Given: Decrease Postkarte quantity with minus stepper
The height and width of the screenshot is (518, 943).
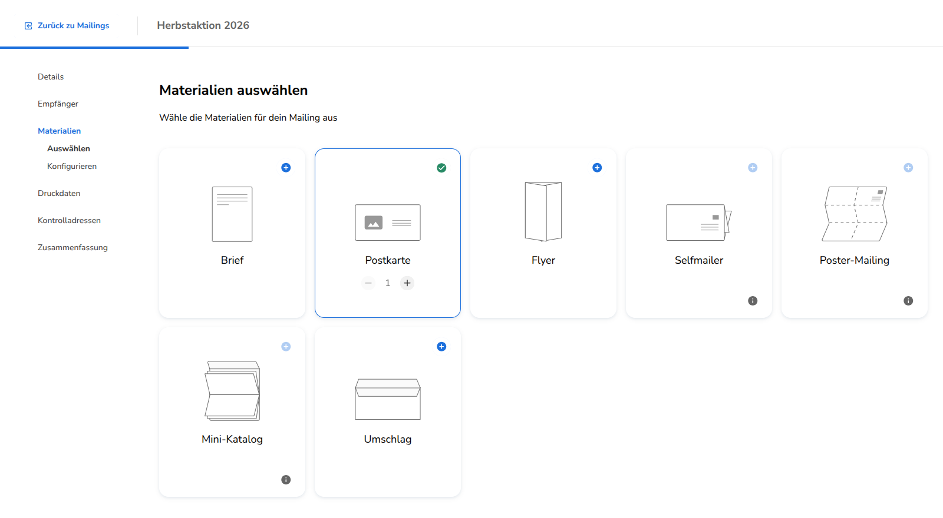Looking at the screenshot, I should tap(368, 283).
